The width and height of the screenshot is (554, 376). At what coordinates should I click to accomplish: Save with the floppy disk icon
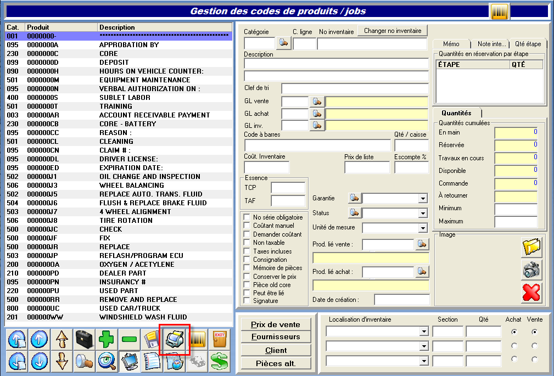(x=152, y=340)
